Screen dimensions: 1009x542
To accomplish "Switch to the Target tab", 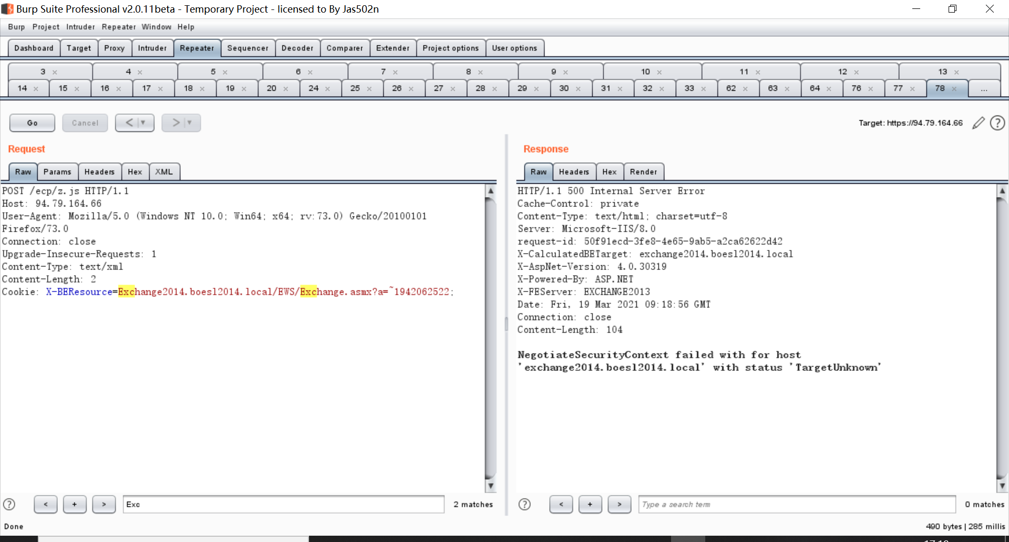I will coord(79,48).
